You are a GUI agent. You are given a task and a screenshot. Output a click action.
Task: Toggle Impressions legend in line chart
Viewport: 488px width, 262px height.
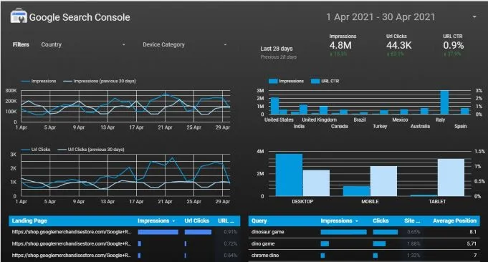[39, 81]
